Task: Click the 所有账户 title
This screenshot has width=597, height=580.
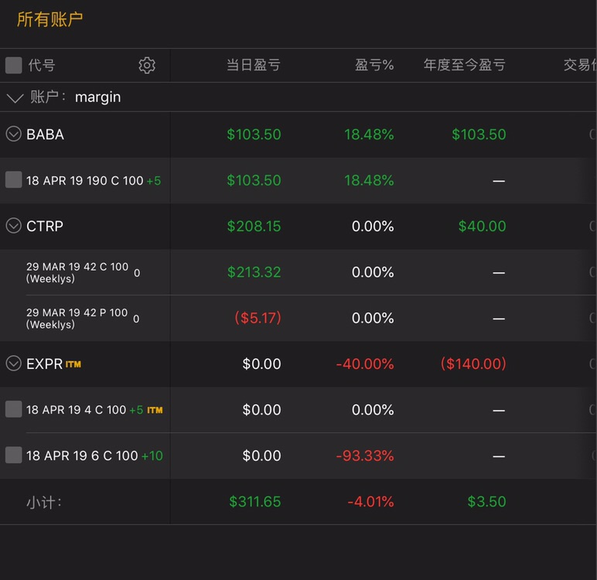Action: tap(49, 20)
